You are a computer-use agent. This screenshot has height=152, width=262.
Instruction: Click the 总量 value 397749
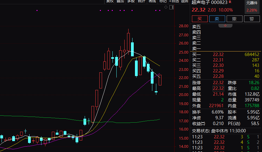[252, 100]
